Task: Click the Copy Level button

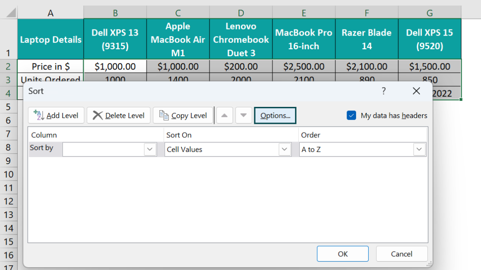Action: pyautogui.click(x=183, y=115)
